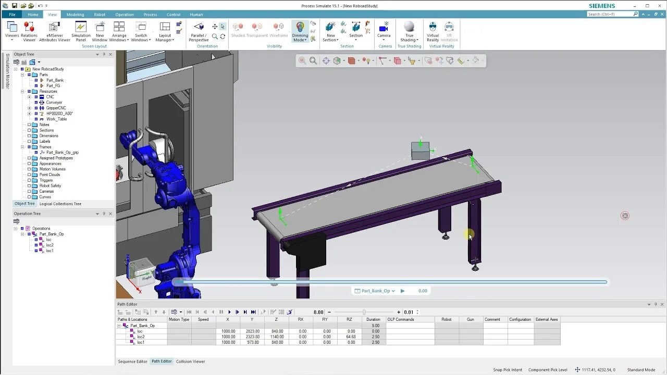Viewport: 667px width, 375px height.
Task: Open Part_Bank_Op dropdown in viewport
Action: [x=393, y=291]
